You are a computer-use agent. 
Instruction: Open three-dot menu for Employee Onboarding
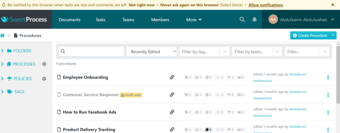[328, 78]
